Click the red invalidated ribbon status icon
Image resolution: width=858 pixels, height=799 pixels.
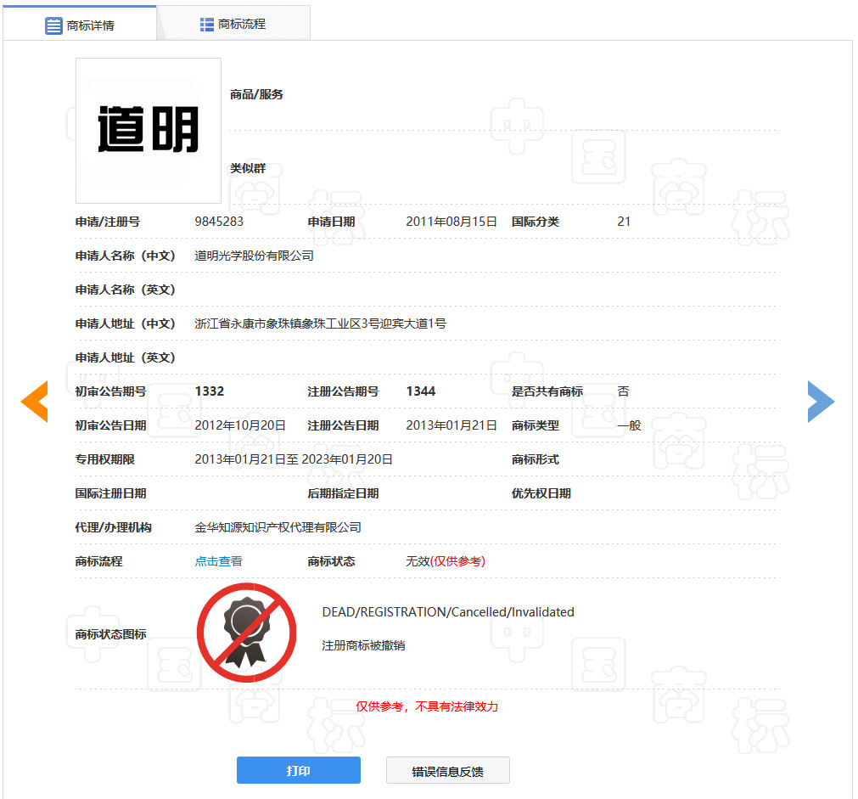click(246, 632)
